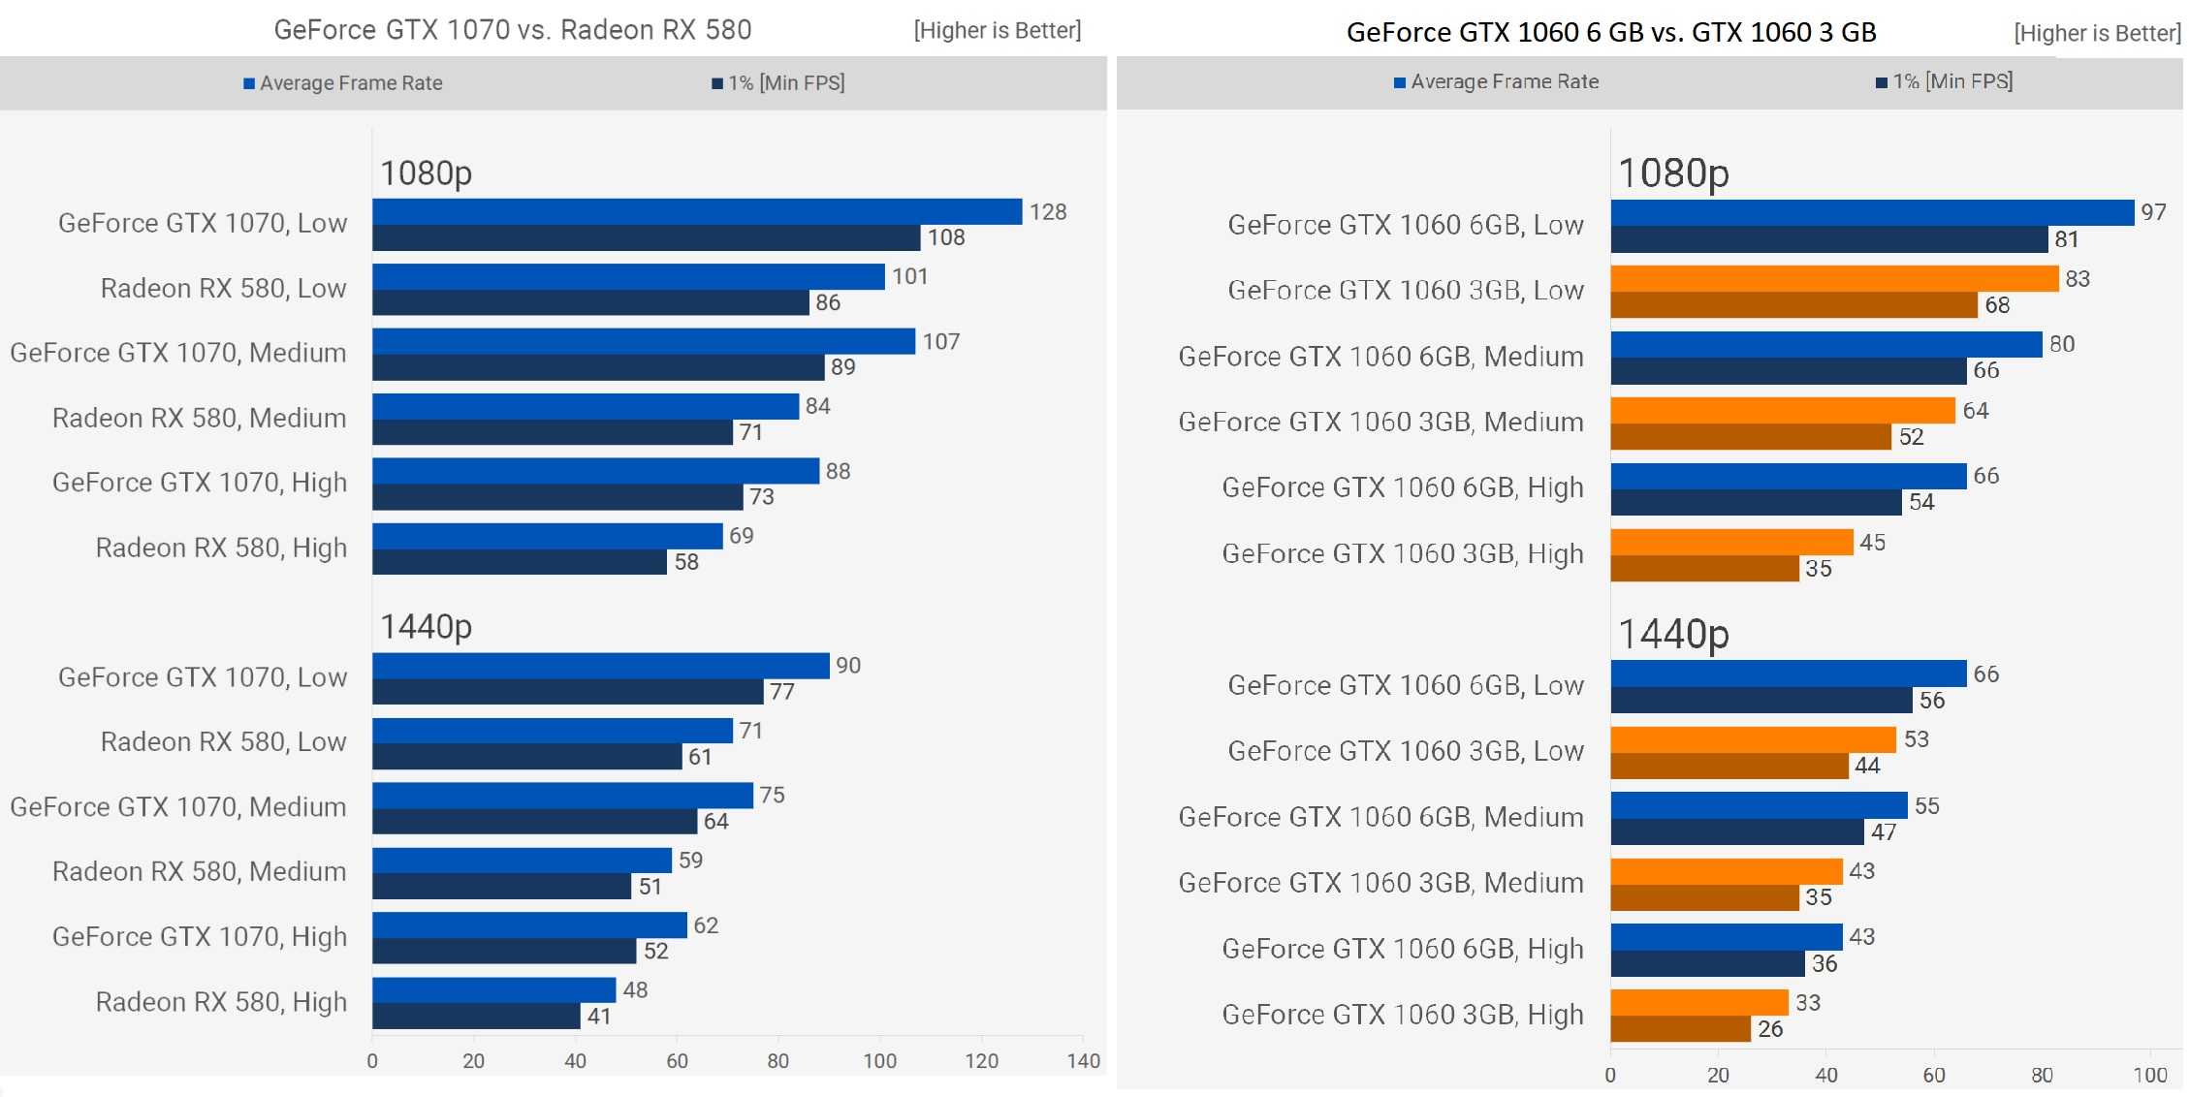Click the dark orange bar labeled 26
The width and height of the screenshot is (2189, 1097).
click(x=1681, y=1029)
